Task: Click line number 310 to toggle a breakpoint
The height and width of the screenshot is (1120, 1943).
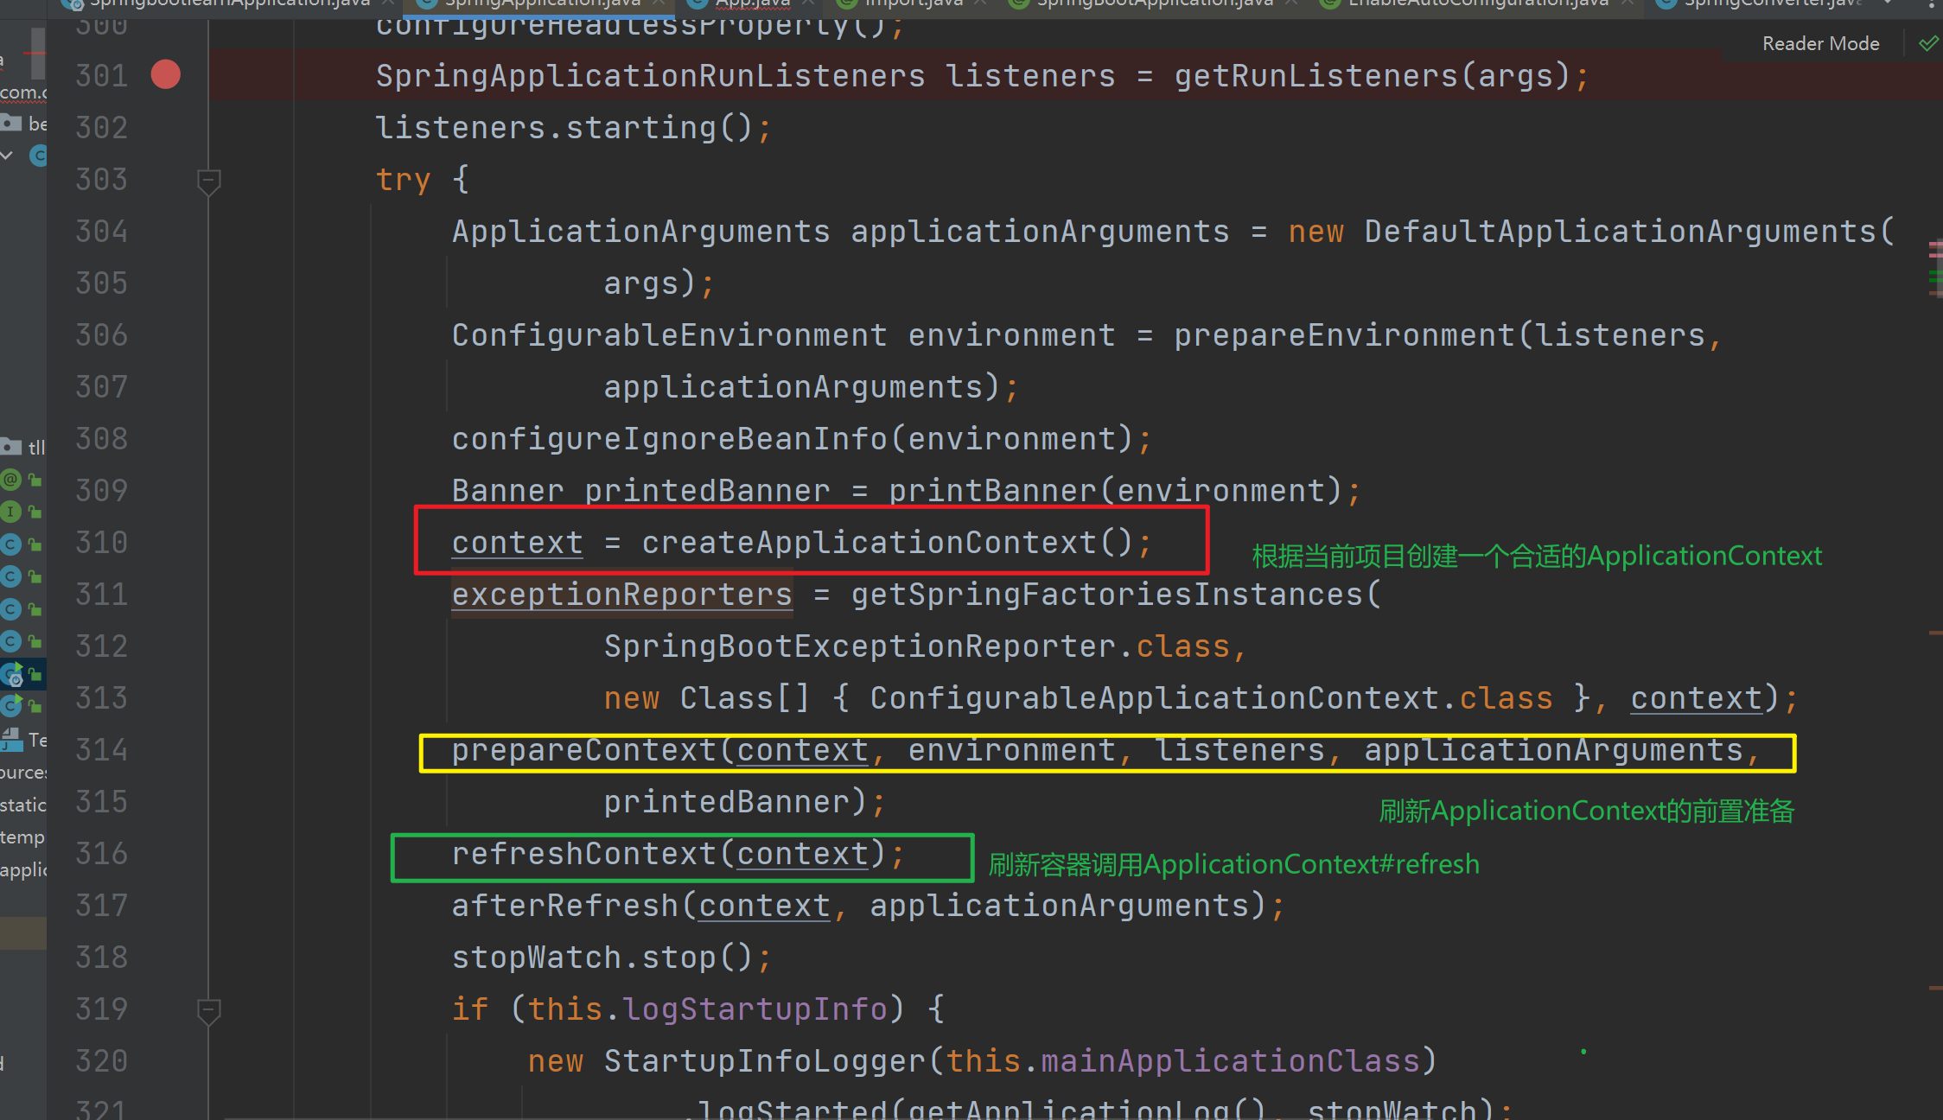Action: coord(102,543)
